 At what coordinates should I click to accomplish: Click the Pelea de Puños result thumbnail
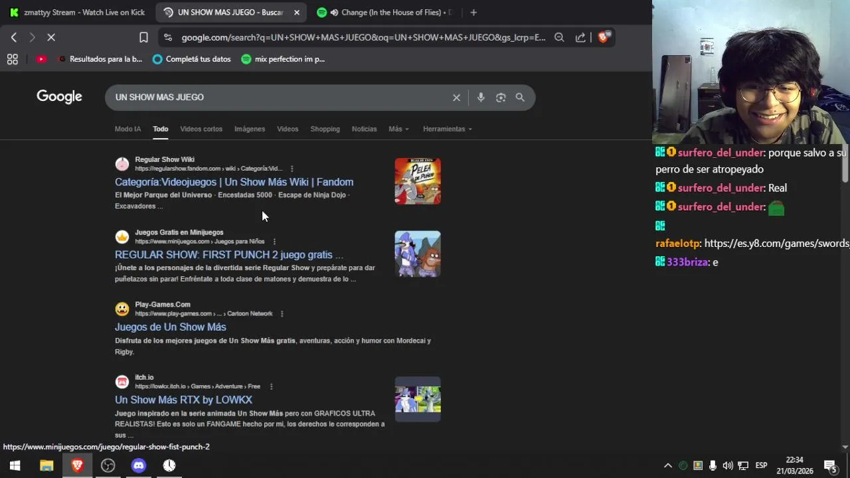[418, 181]
